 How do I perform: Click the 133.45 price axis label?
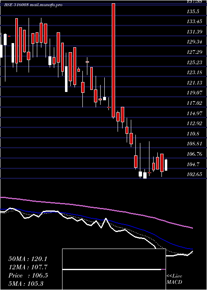click(x=194, y=22)
